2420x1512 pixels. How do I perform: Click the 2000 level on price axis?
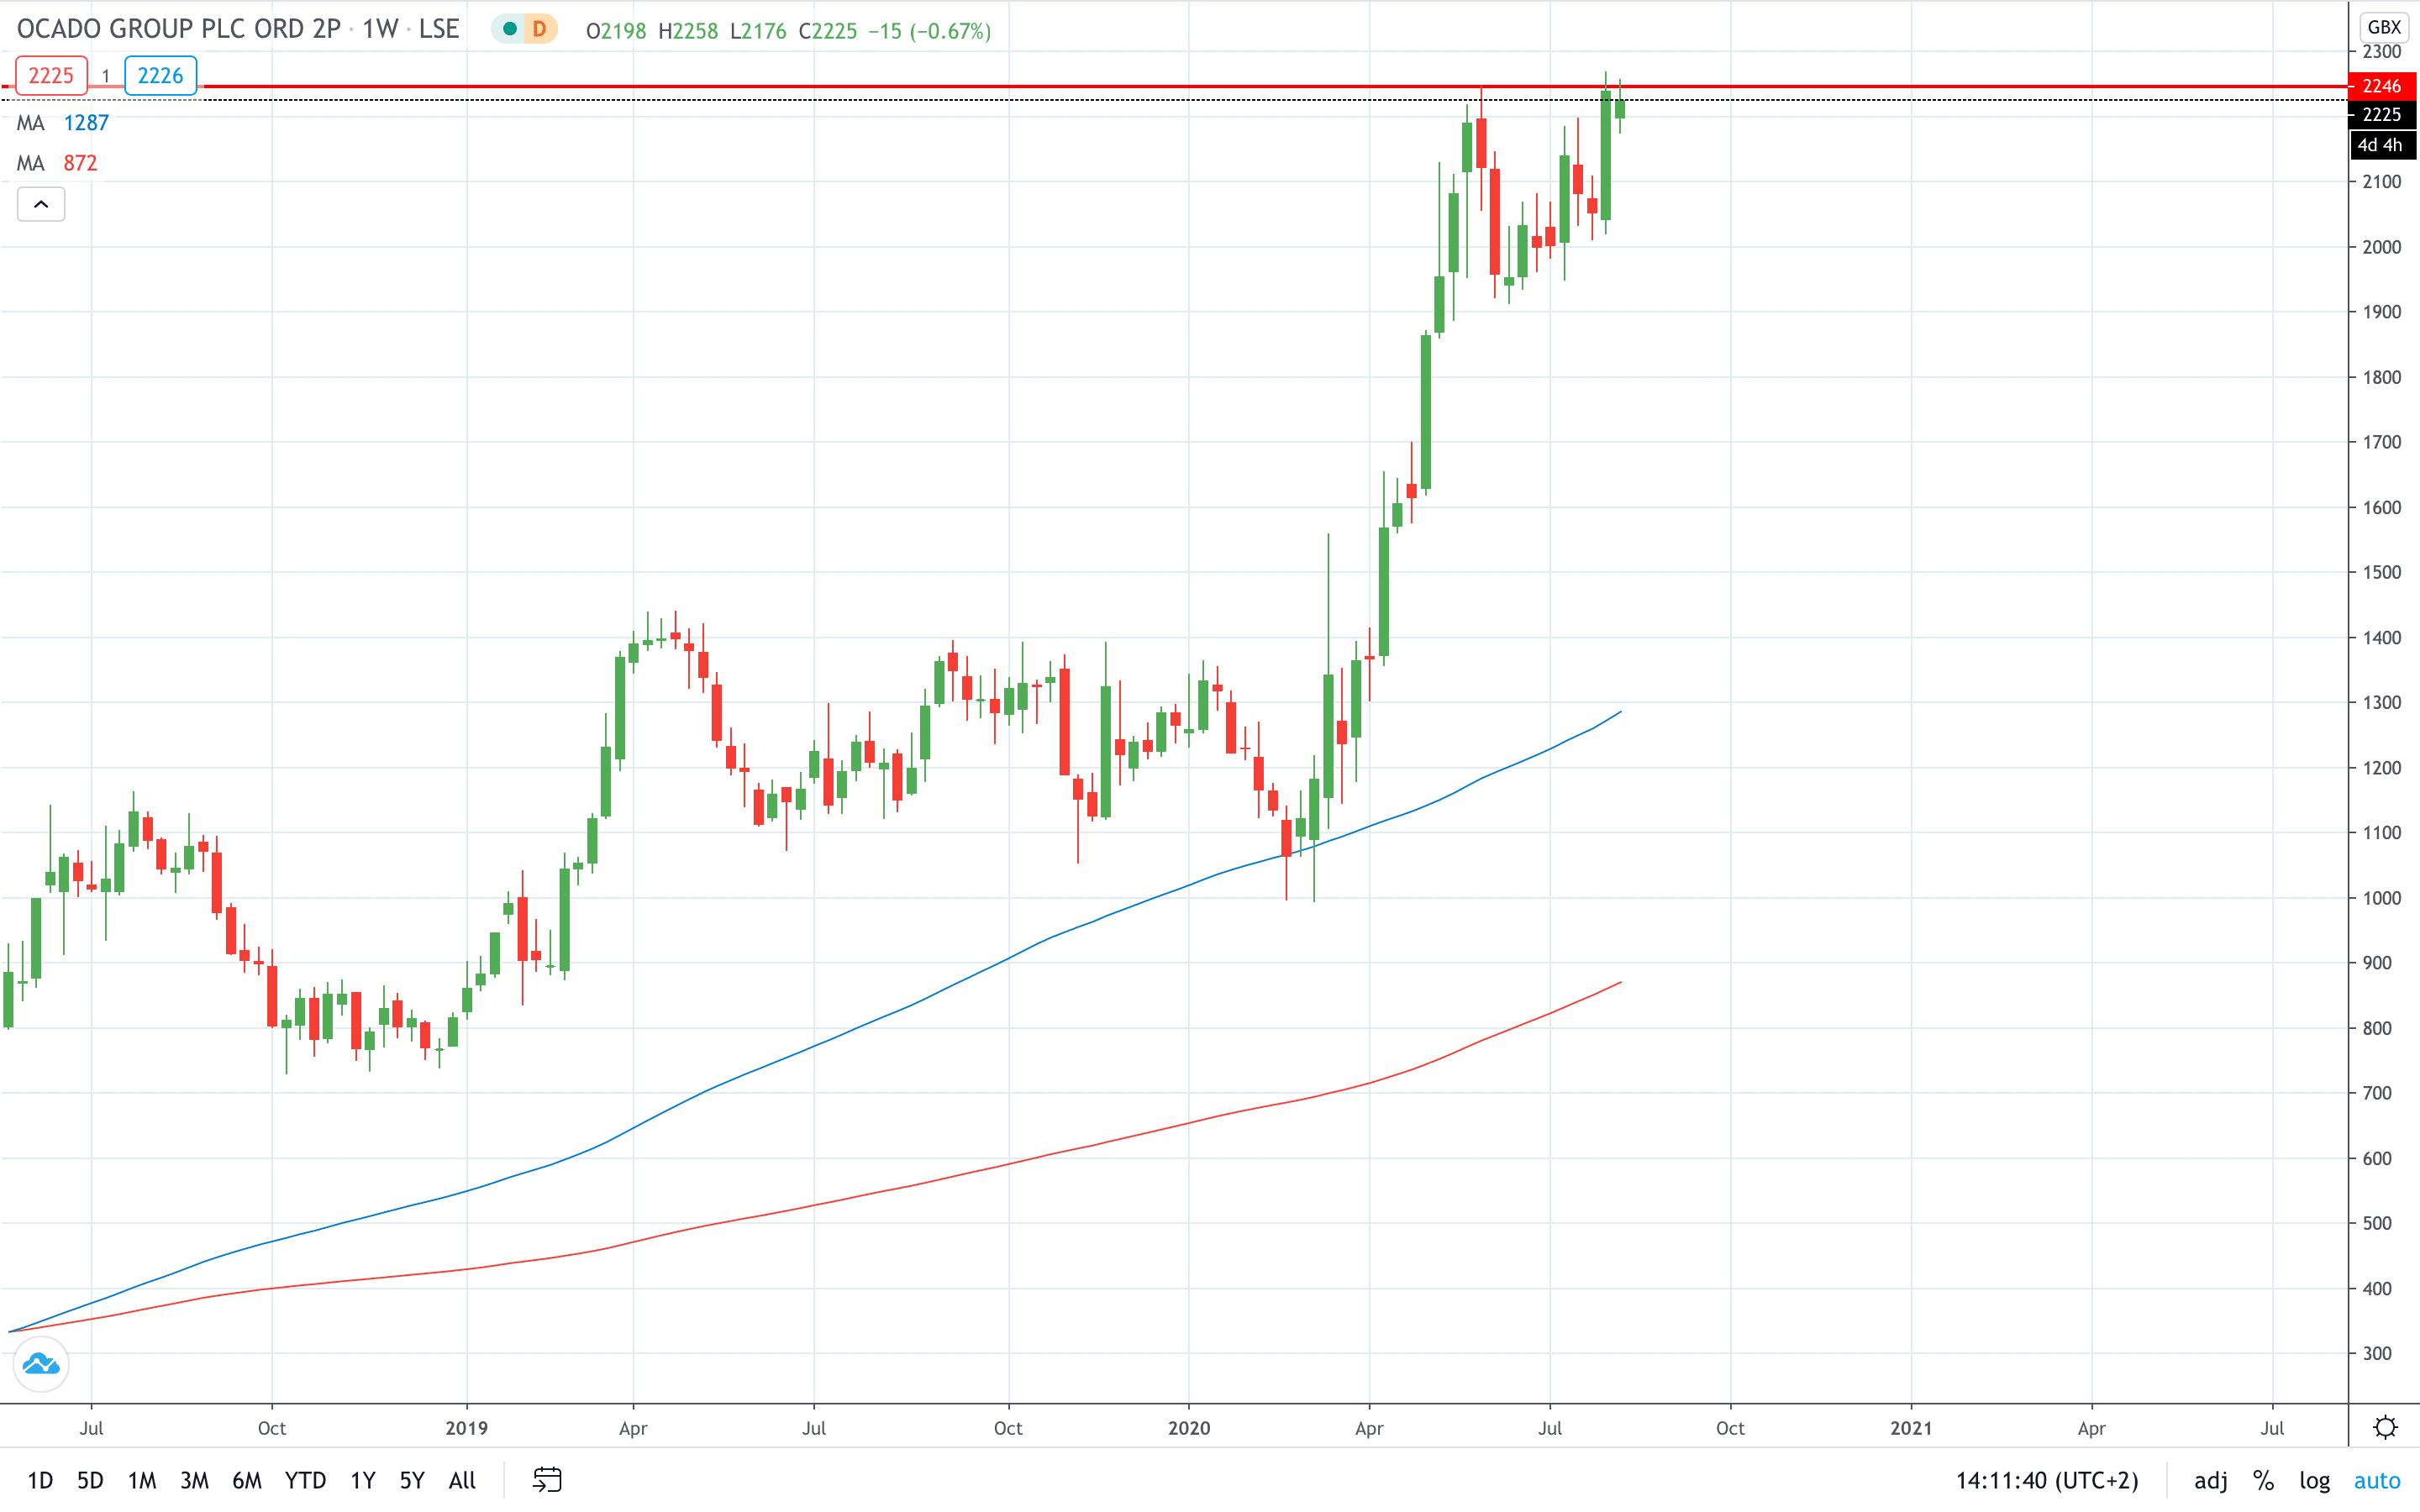click(2381, 247)
